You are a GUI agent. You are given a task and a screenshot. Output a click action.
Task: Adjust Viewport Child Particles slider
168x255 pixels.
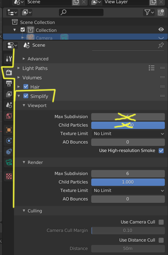(x=128, y=125)
